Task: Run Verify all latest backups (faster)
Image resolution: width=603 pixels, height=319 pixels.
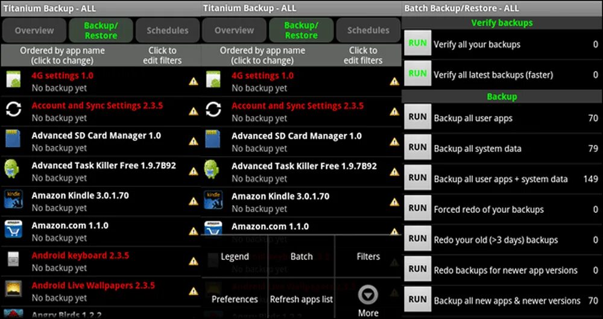Action: [x=417, y=73]
